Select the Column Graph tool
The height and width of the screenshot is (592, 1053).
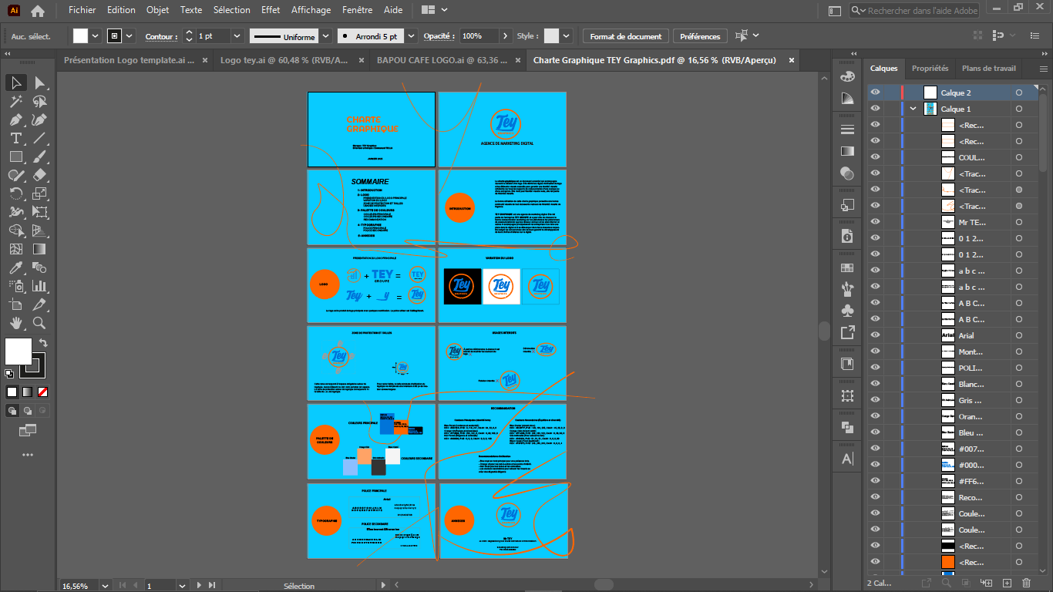point(39,286)
